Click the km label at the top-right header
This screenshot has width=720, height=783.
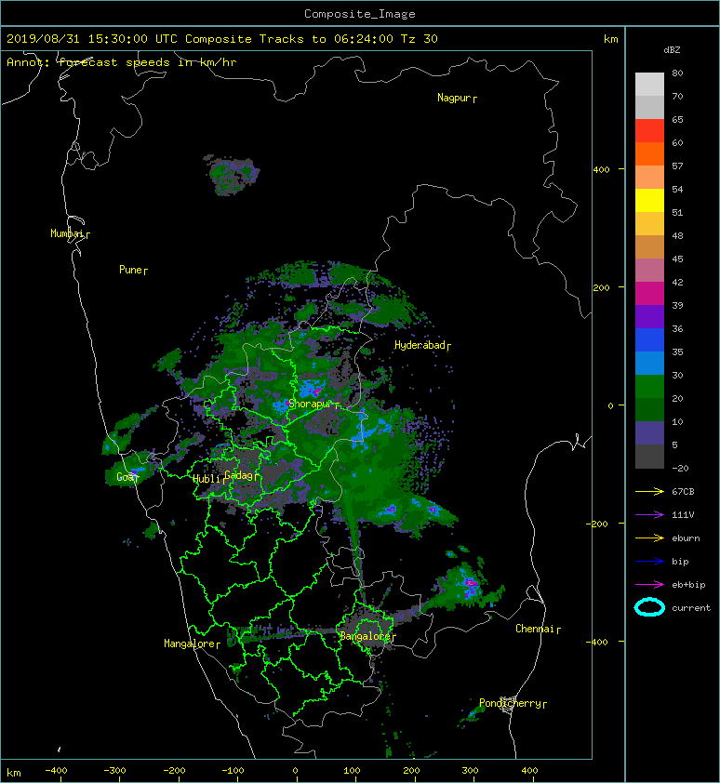610,39
